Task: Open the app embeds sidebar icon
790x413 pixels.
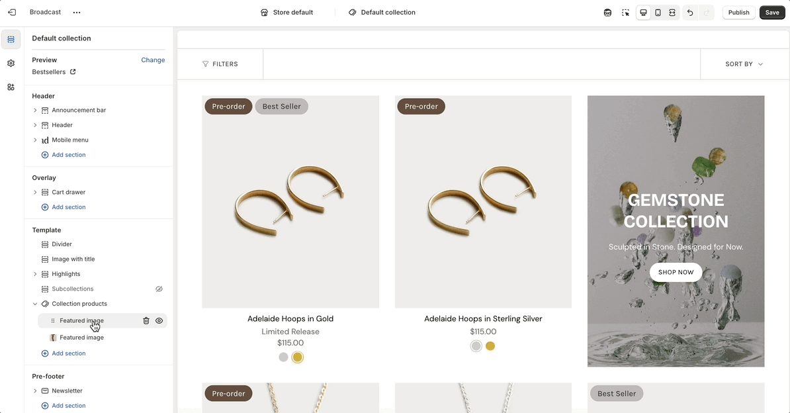Action: [11, 87]
